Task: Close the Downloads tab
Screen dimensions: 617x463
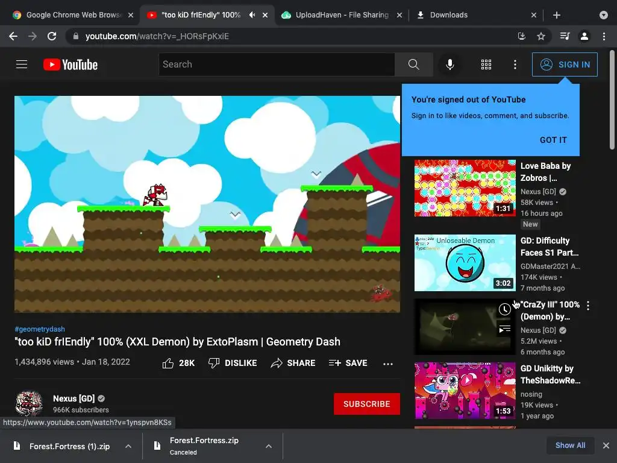Action: [534, 15]
